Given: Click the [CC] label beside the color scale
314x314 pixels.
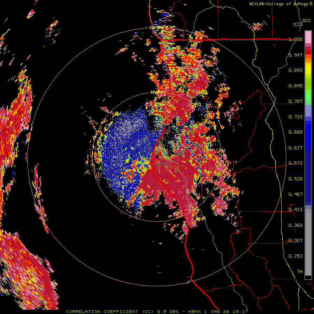Looking at the screenshot, I should click(298, 24).
